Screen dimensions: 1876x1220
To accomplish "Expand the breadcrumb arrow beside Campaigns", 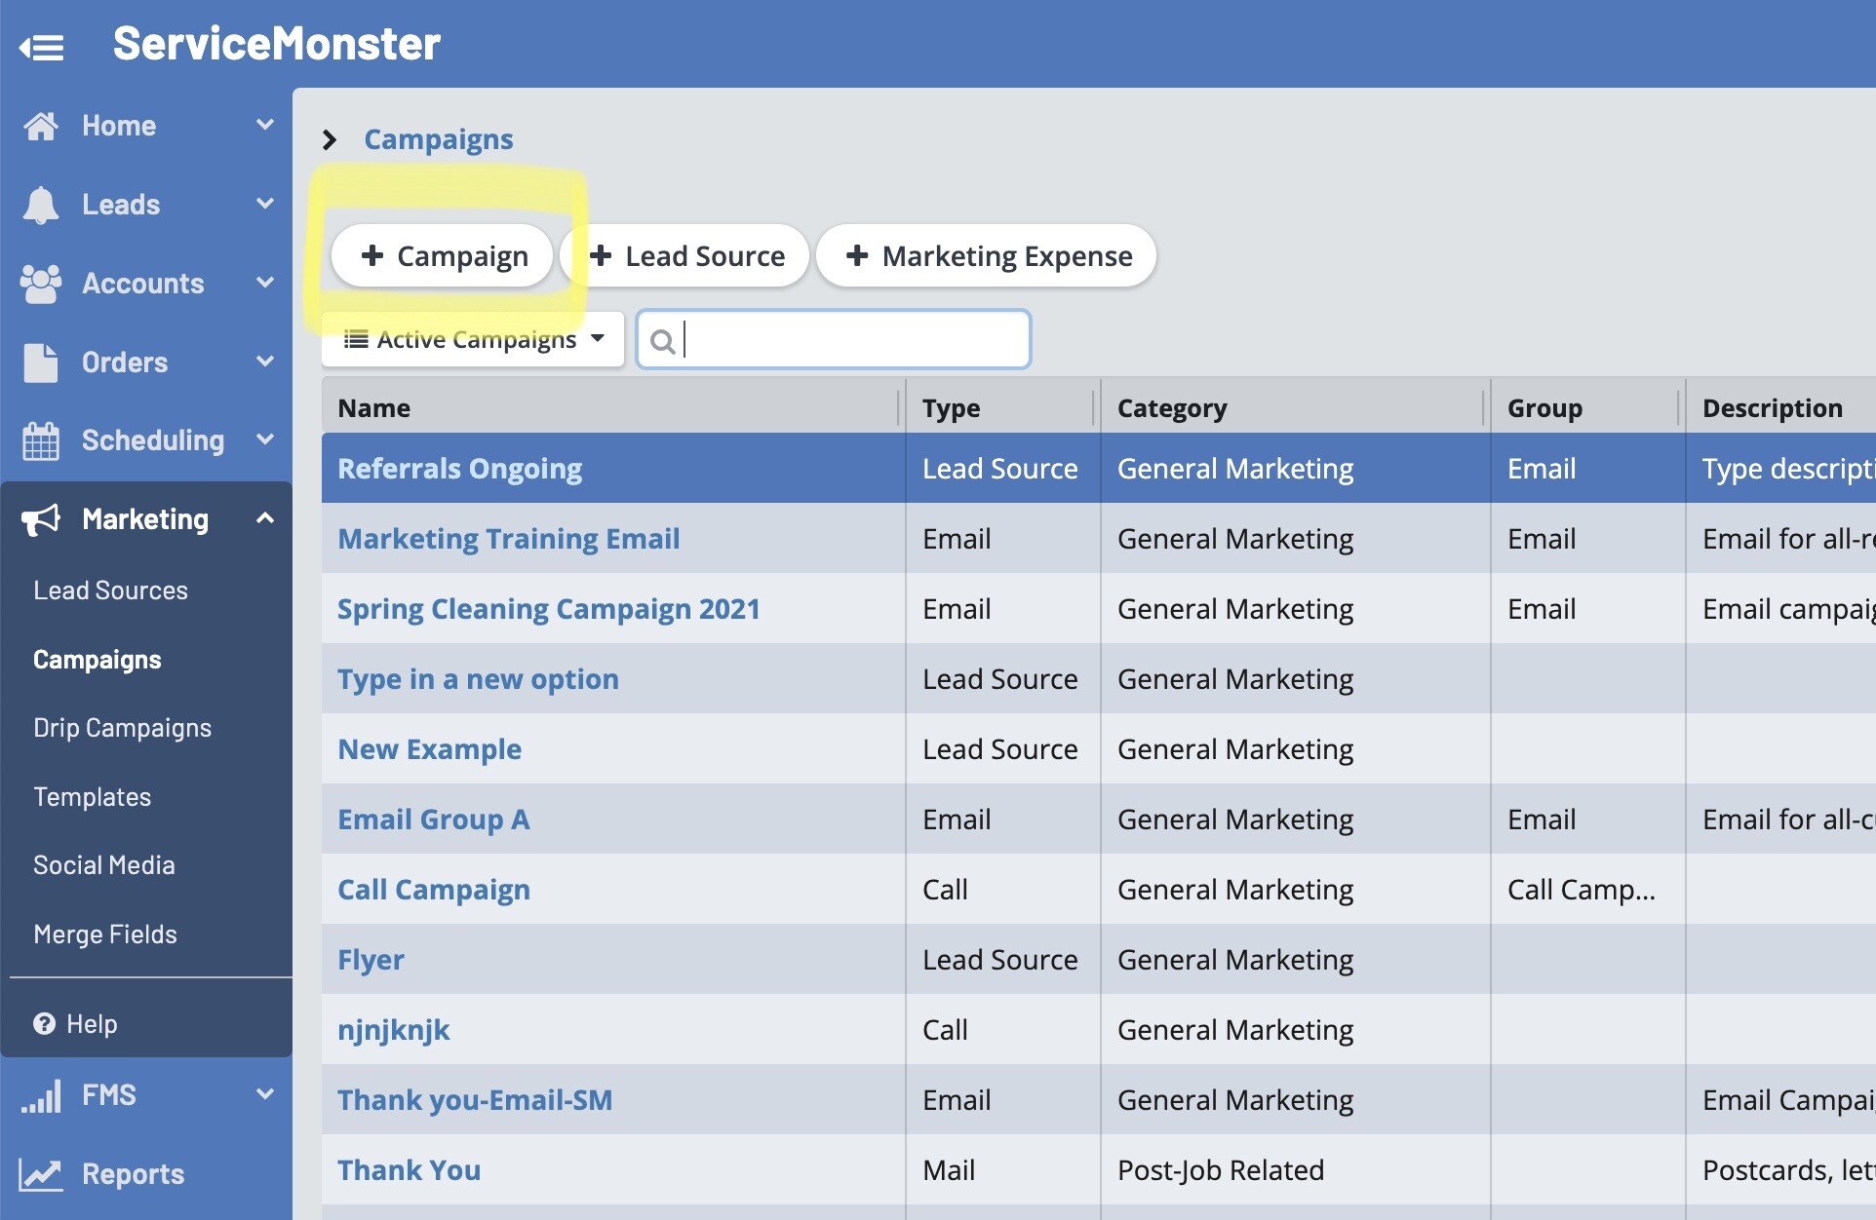I will [x=330, y=139].
